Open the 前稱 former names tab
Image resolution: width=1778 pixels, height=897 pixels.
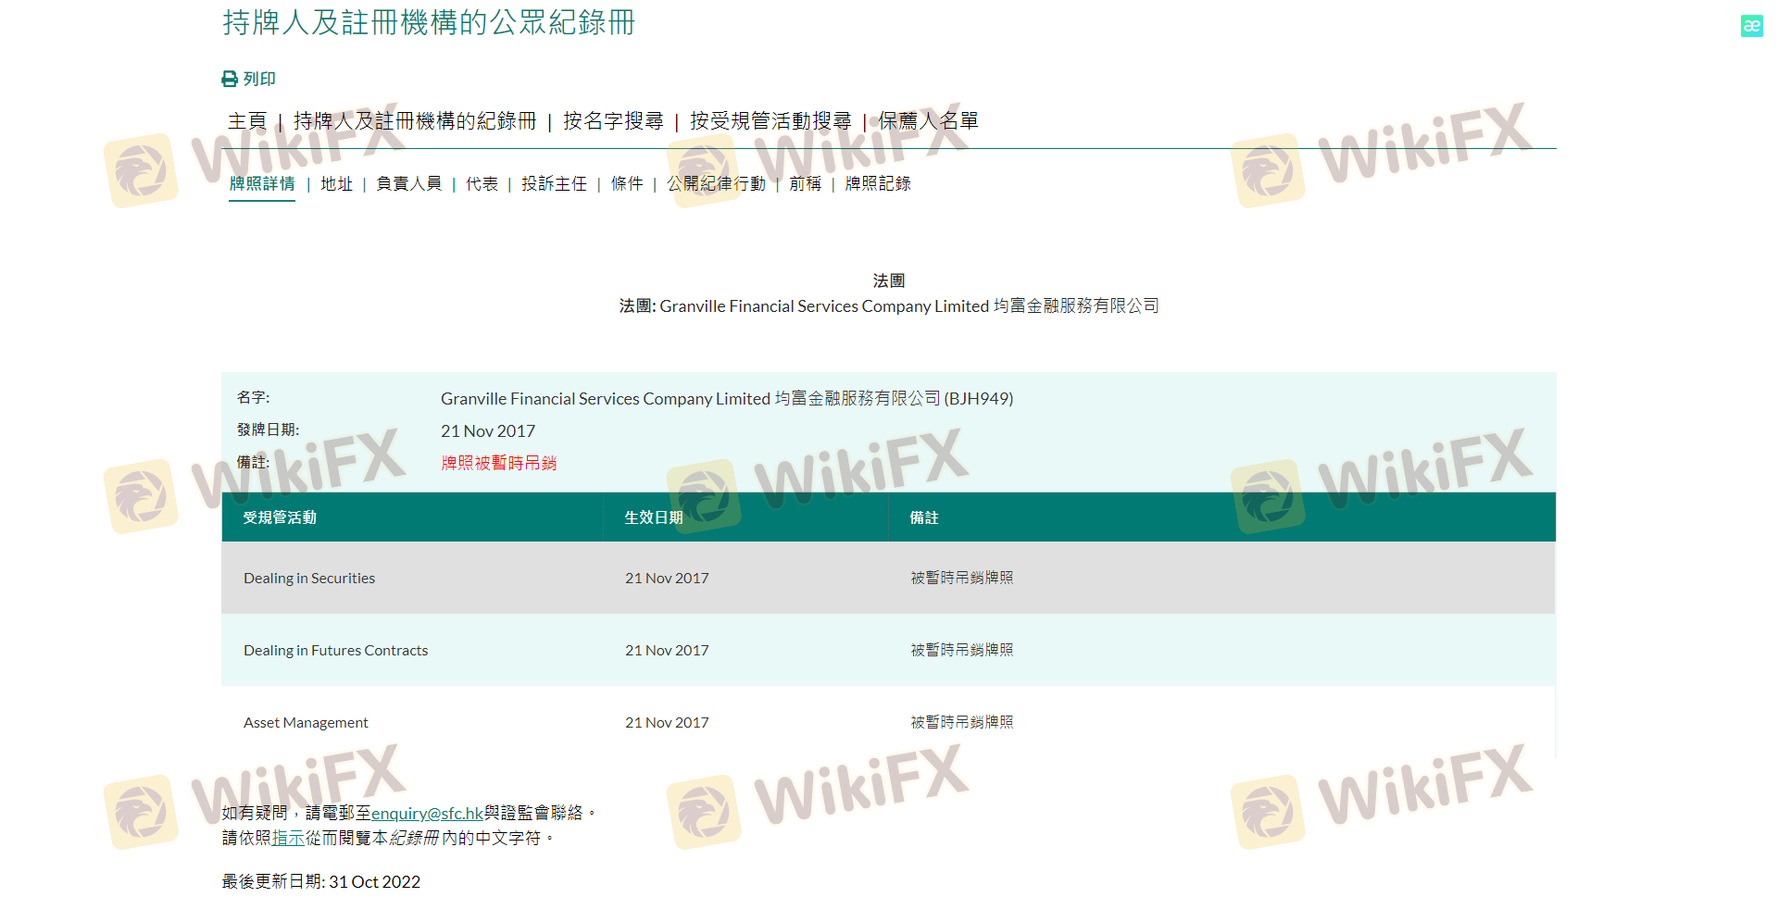(805, 184)
